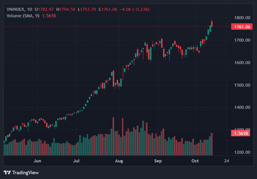Click the Jun label on time axis
Screen dimensions: 257x179
click(x=37, y=161)
